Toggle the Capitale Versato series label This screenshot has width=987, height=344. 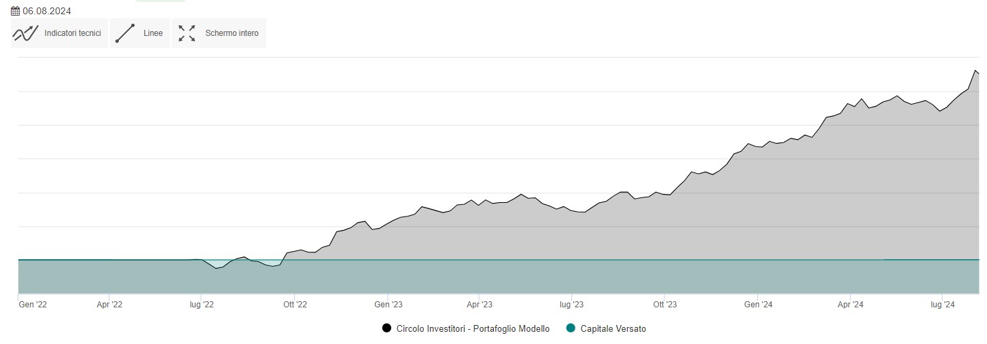point(613,328)
